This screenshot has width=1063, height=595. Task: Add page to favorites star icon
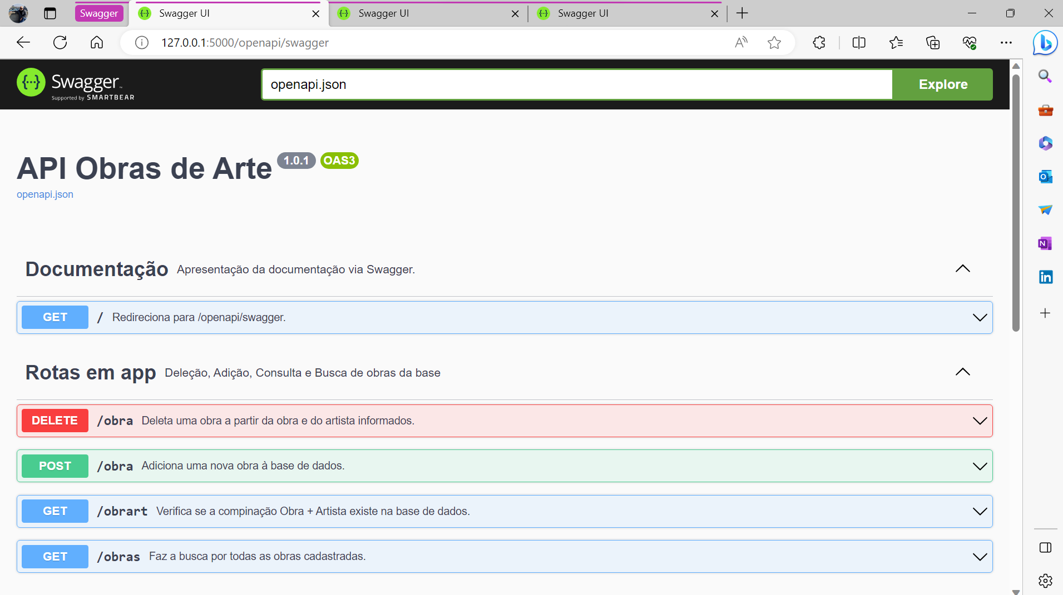[x=774, y=43]
